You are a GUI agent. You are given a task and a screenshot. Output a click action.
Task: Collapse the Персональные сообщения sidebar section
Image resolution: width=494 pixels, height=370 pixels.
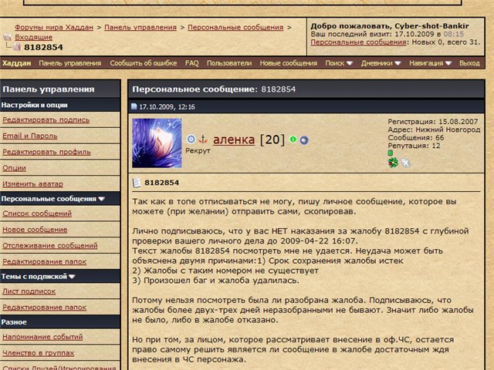pyautogui.click(x=101, y=199)
